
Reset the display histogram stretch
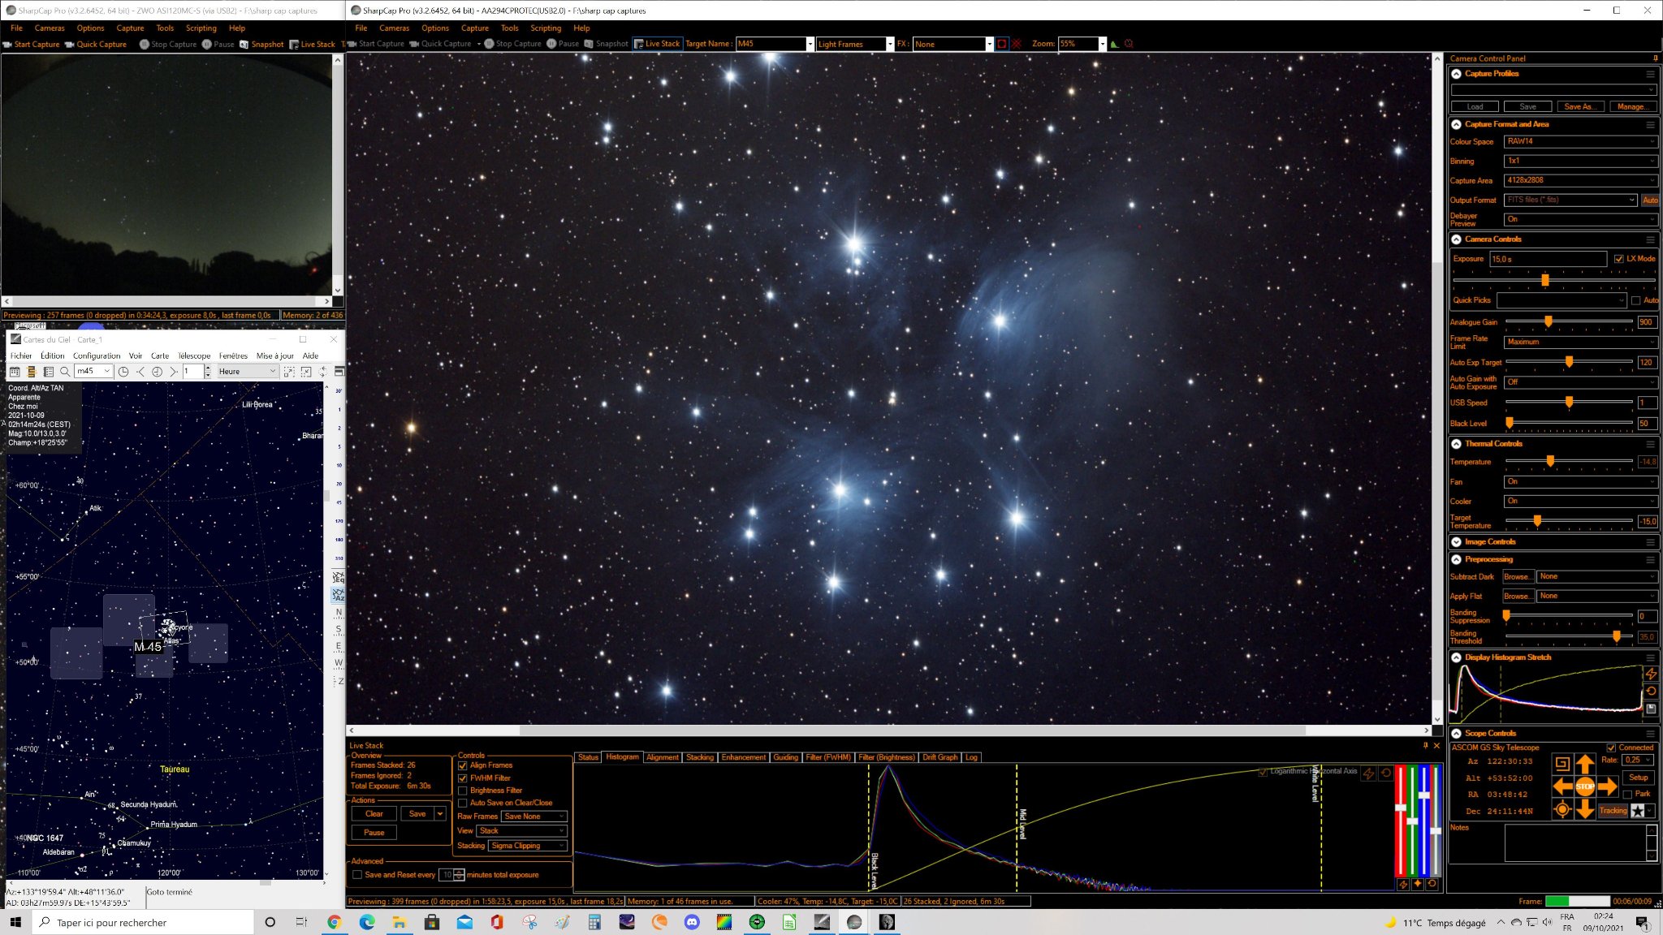pyautogui.click(x=1651, y=691)
